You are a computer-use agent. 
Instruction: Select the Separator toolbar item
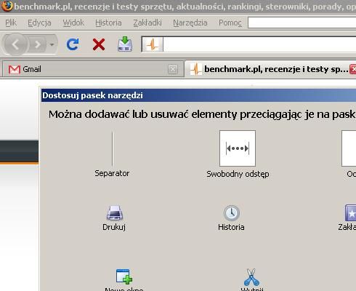coord(113,148)
